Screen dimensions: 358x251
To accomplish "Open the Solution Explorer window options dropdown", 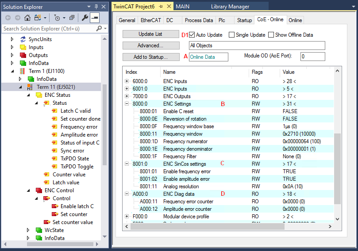I will click(89, 7).
